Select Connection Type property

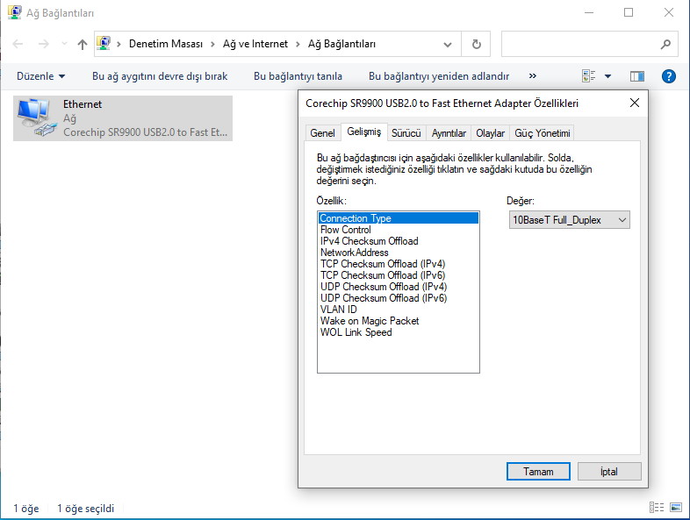click(x=399, y=218)
